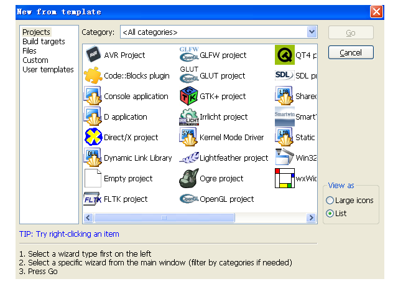This screenshot has height=299, width=398.
Task: Click the 'Console application' label
Action: tap(136, 96)
